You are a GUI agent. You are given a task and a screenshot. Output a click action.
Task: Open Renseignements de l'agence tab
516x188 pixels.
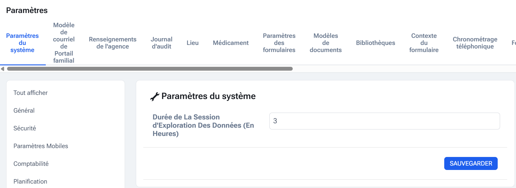(113, 43)
